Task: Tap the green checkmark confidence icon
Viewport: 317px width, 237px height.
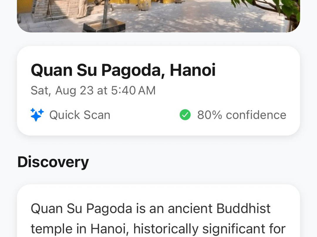Action: click(185, 115)
